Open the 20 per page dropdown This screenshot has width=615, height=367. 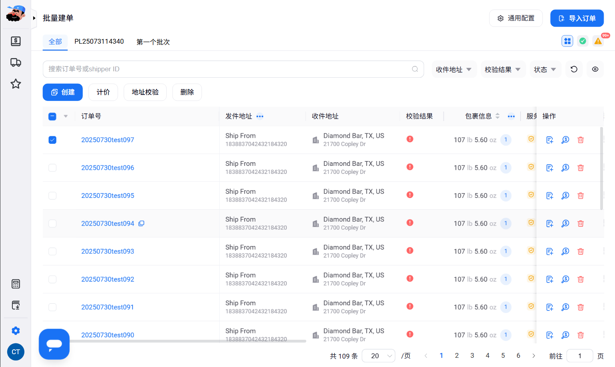[x=378, y=356]
